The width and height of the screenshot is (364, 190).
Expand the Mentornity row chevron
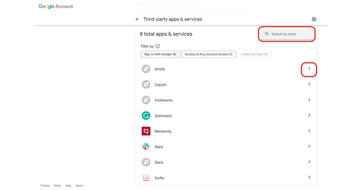(x=309, y=131)
